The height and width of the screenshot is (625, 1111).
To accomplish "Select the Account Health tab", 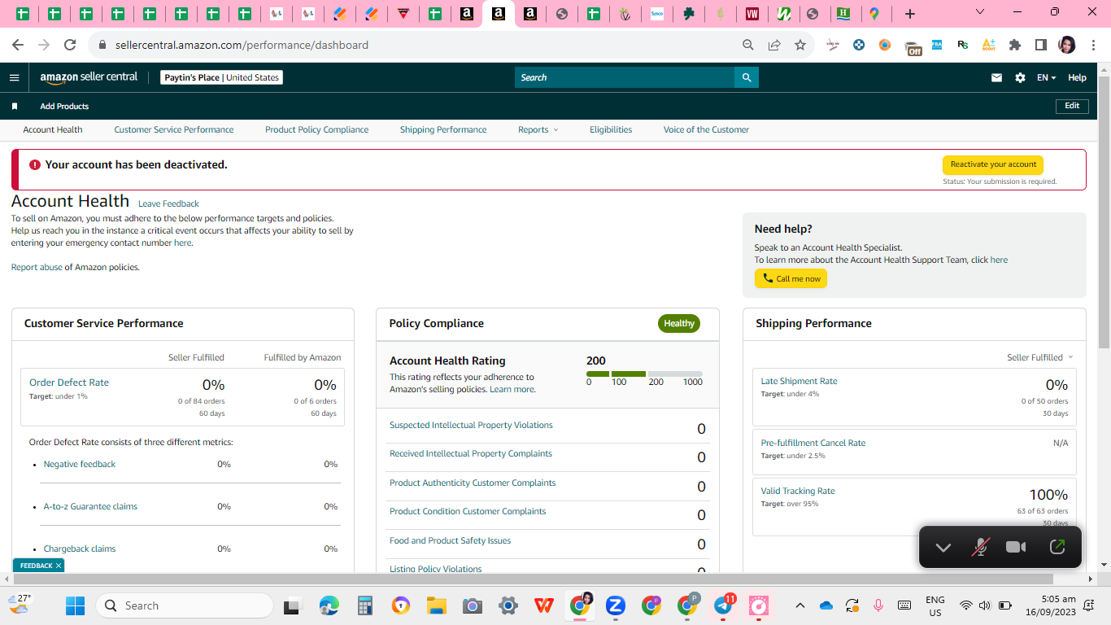I will [x=53, y=129].
